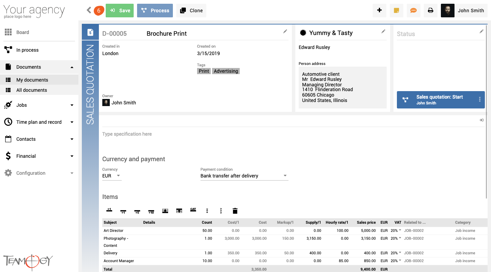Edit the Brochure Print header pencil
The width and height of the screenshot is (491, 272).
[285, 31]
